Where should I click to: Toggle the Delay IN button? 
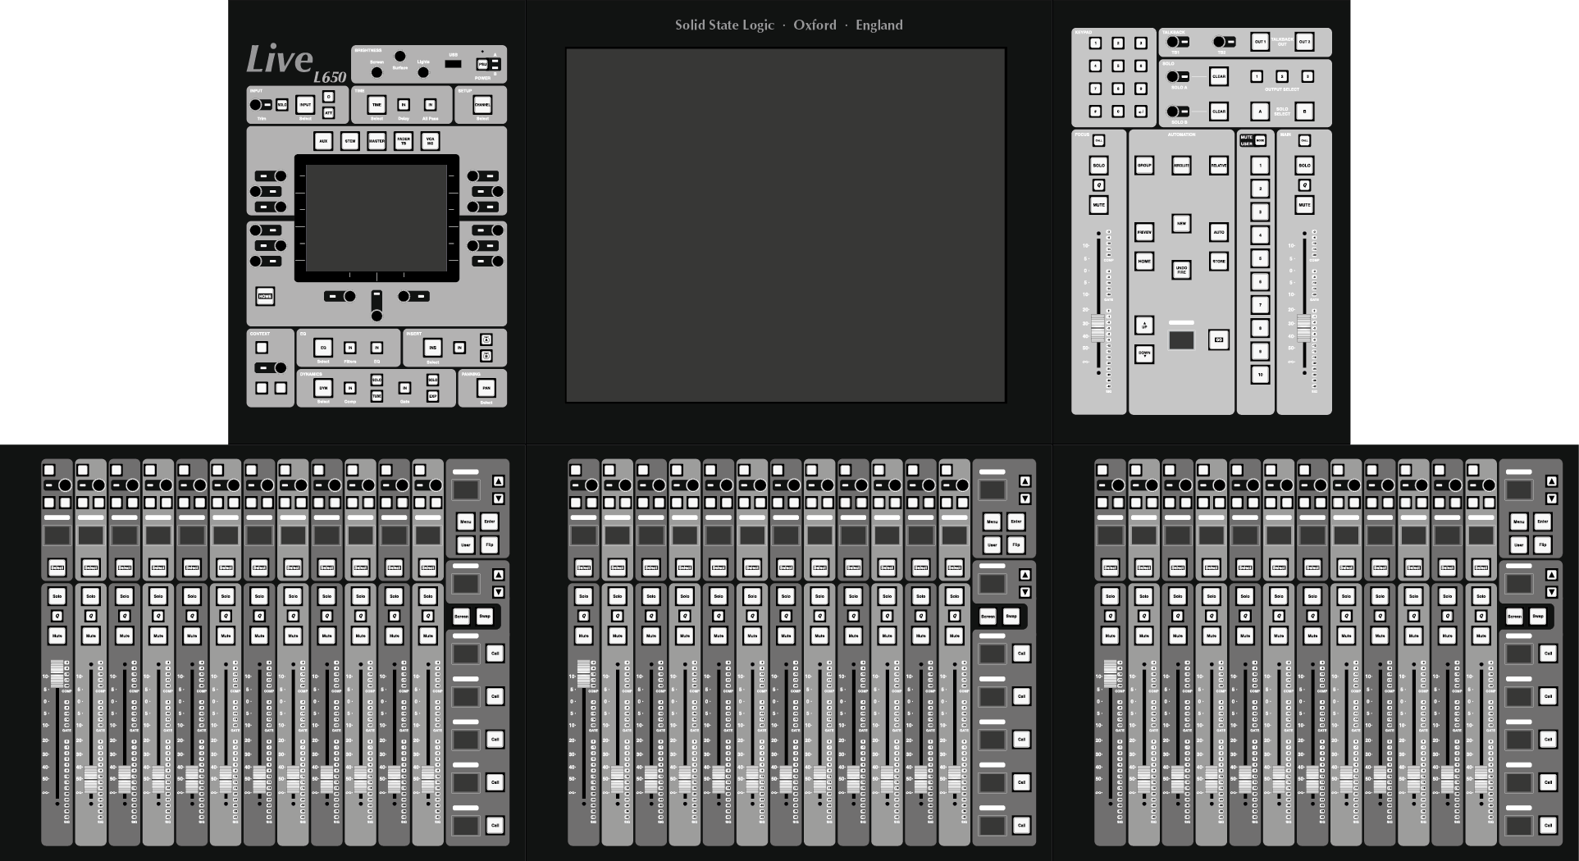click(404, 105)
